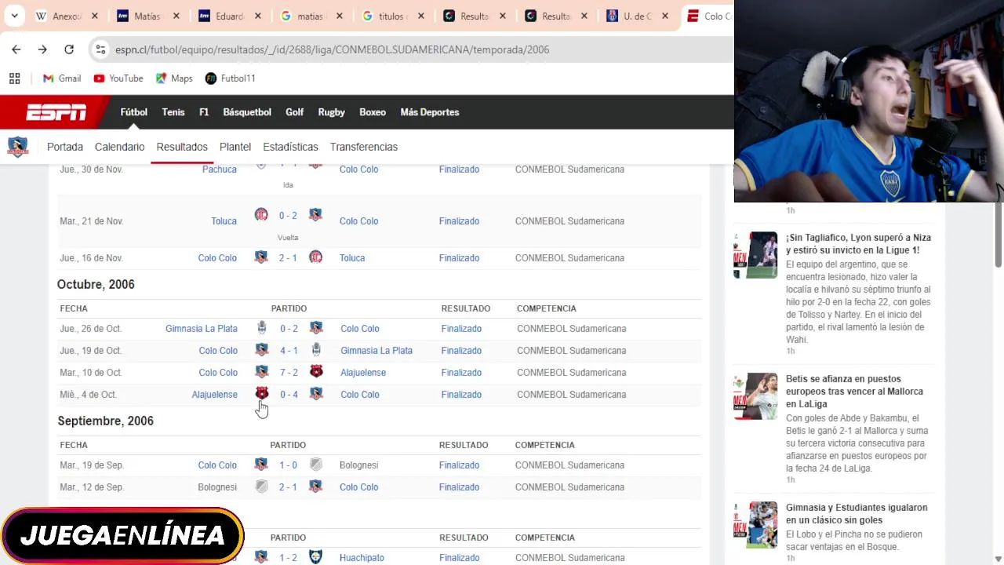
Task: Select the Resultados tab
Action: 182,147
